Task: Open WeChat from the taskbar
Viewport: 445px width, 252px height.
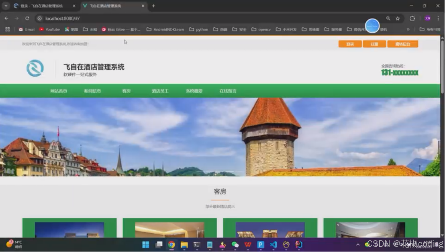Action: point(235,244)
